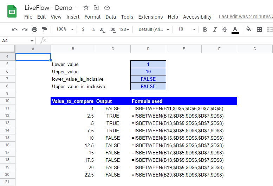
Task: Click the Value_to_compare header cell
Action: (73, 101)
